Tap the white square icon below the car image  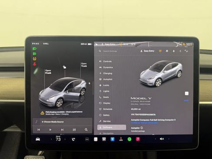pos(187,93)
